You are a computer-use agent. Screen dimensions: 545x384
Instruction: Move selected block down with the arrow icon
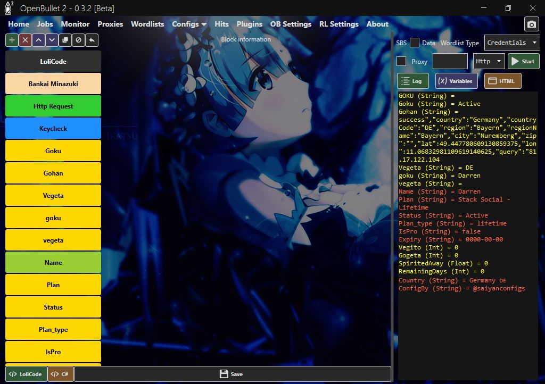[52, 40]
